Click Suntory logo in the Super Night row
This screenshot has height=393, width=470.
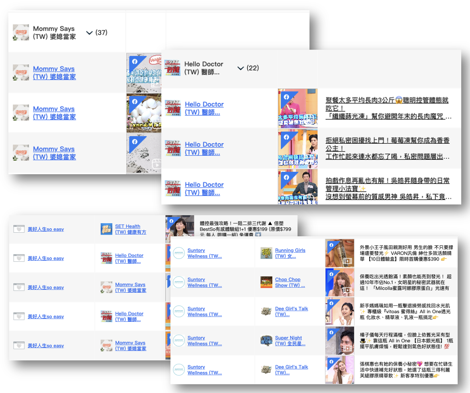(179, 340)
